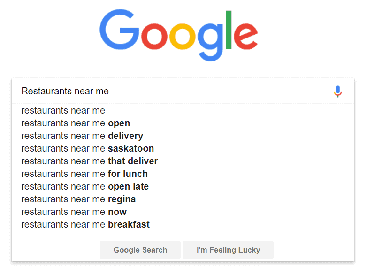Select first suggestion "restaurants near me"
Viewport: 367px width, 268px height.
63,111
